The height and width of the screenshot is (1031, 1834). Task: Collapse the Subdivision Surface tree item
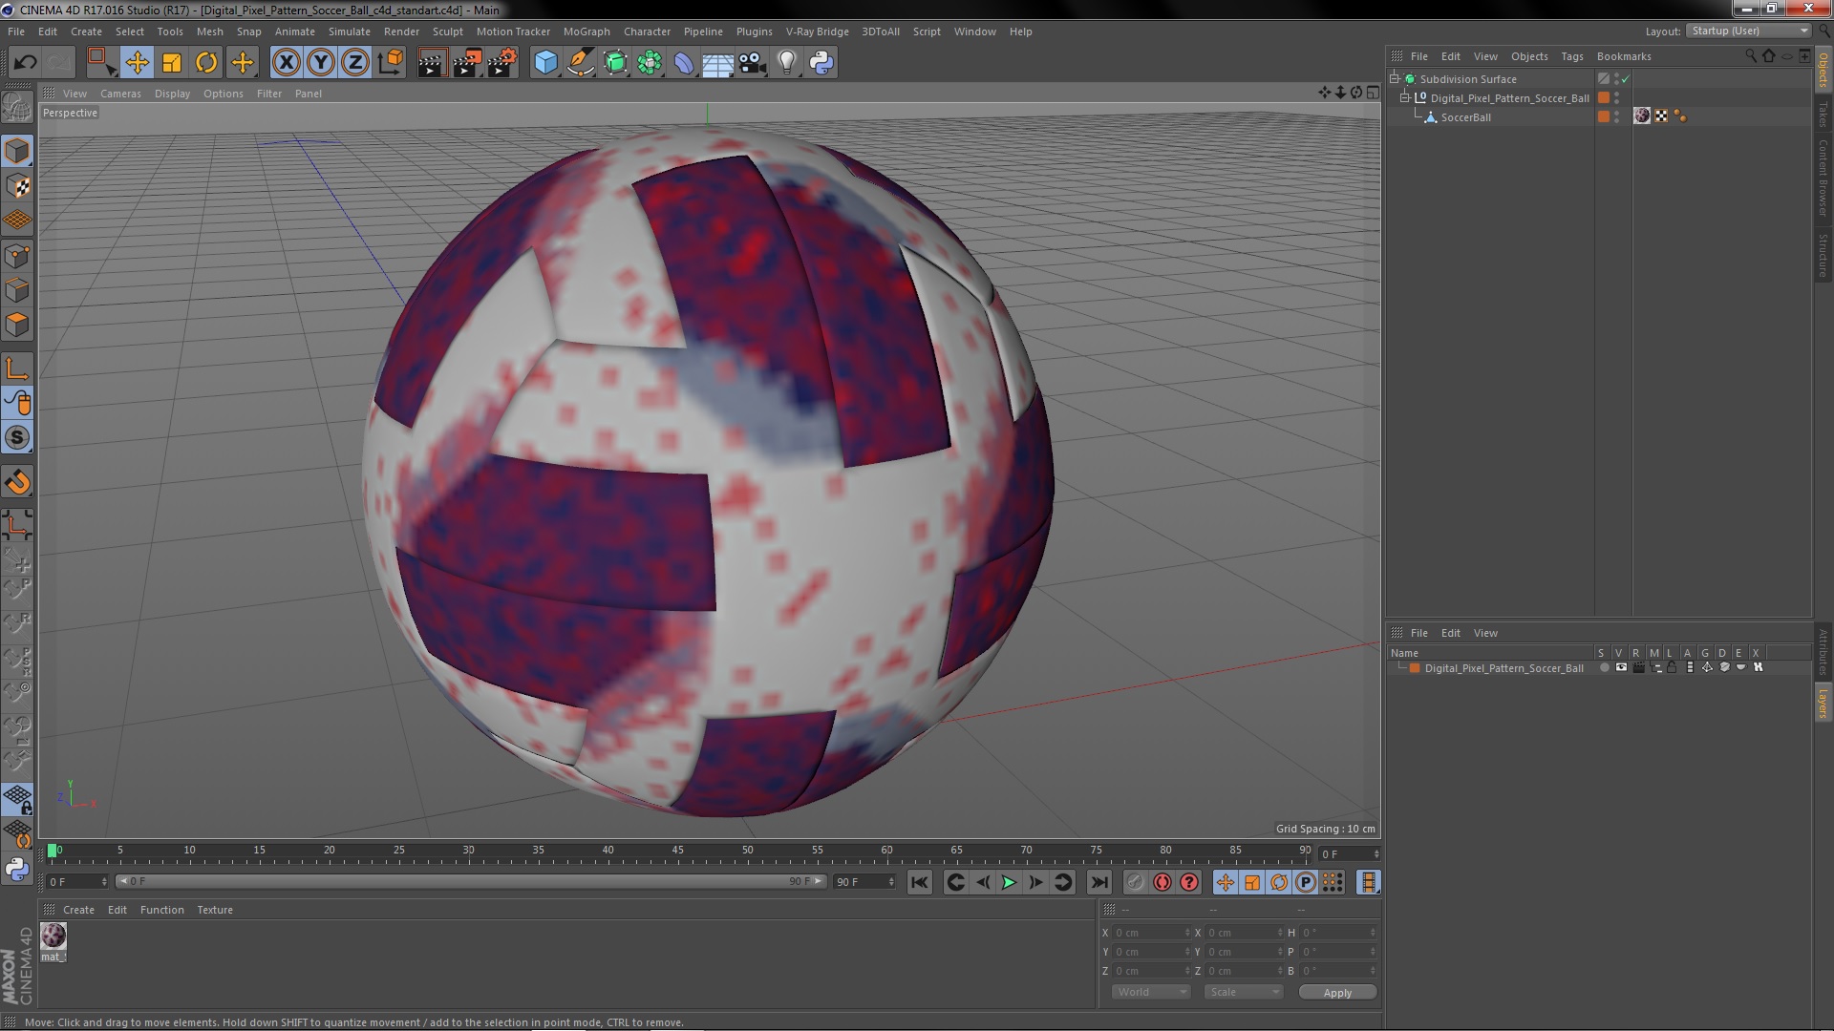[1395, 79]
